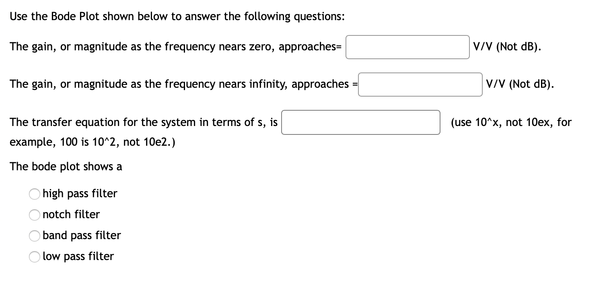Click the 'high pass filter' label text
Screen dimensions: 609x285
[80, 194]
